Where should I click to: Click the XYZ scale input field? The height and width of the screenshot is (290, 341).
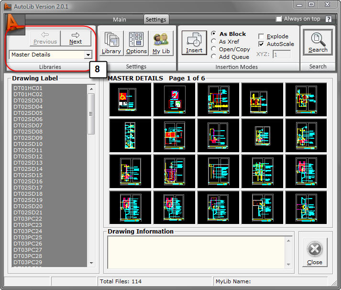[x=282, y=54]
